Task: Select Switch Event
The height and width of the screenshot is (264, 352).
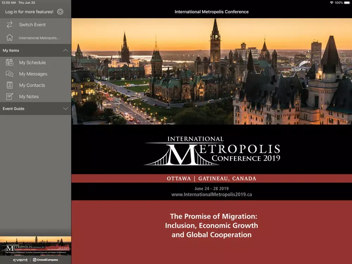Action: point(36,25)
